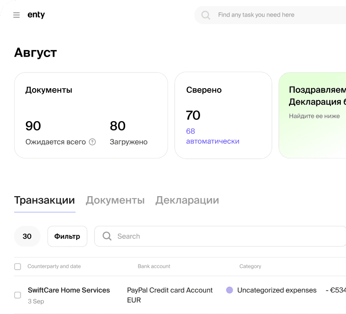The height and width of the screenshot is (314, 346).
Task: Click the green Поздравляем declaration card
Action: [x=312, y=115]
